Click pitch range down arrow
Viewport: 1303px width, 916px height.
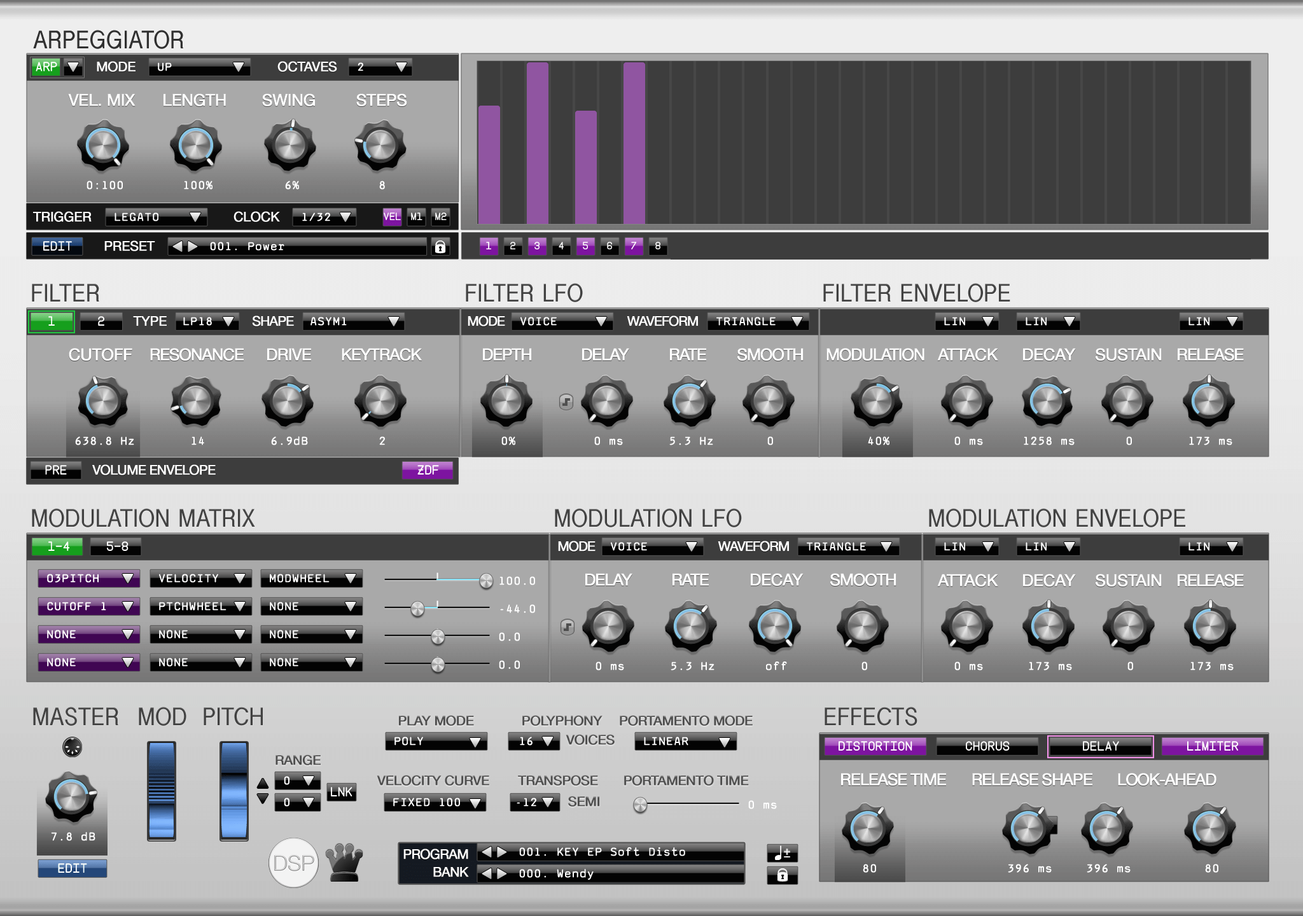click(x=262, y=799)
